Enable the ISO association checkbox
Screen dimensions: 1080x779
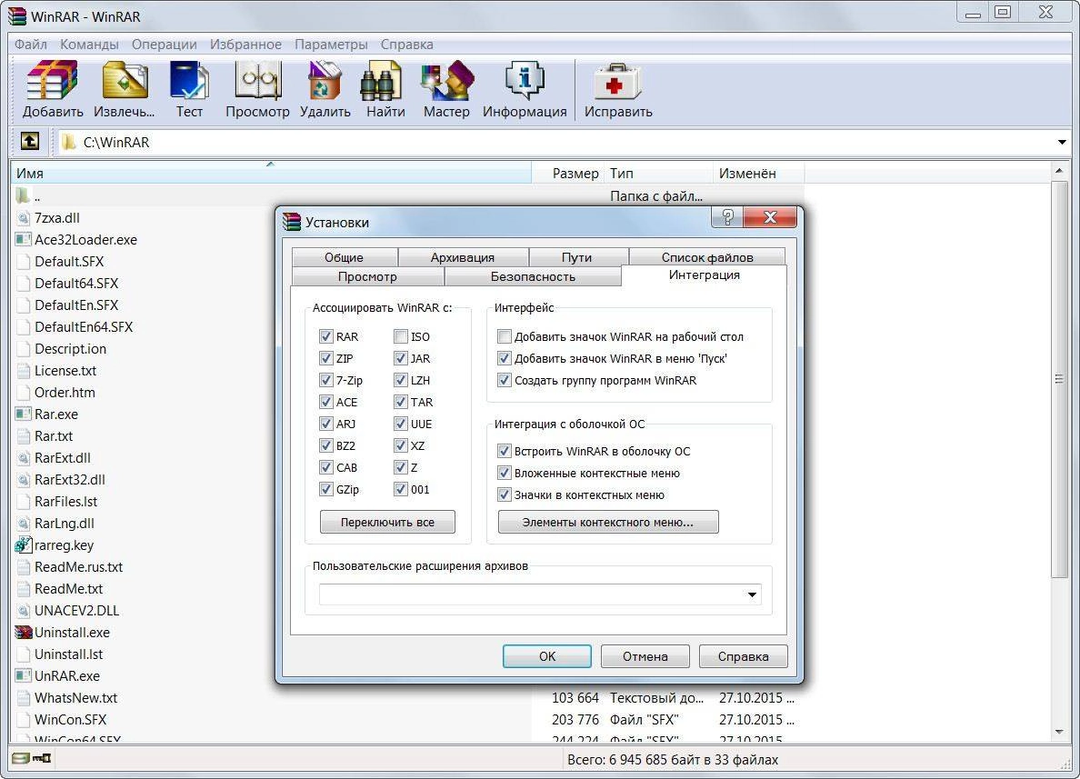[x=401, y=336]
